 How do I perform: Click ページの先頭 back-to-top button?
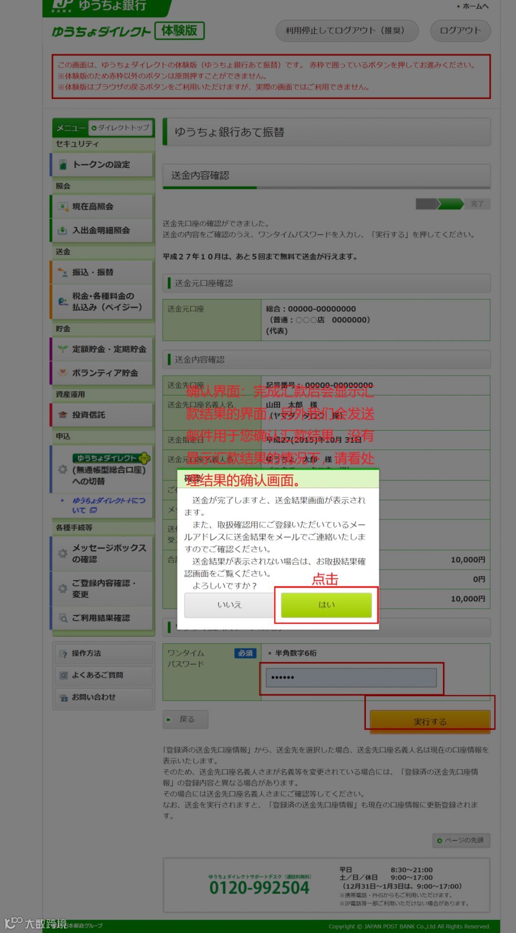(x=461, y=840)
